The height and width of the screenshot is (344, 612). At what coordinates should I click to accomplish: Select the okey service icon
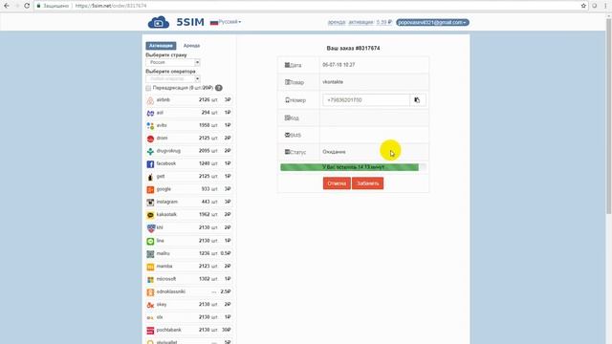point(150,305)
